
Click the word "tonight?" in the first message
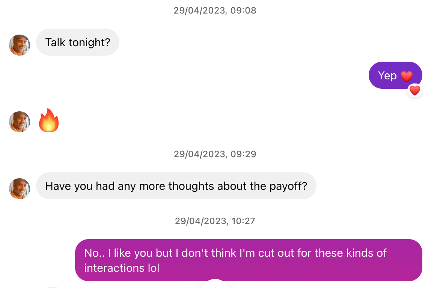pyautogui.click(x=89, y=42)
